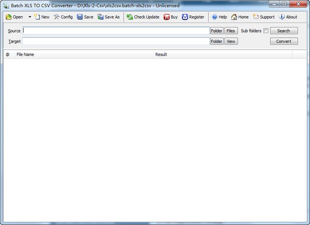Open the Support mail icon
The image size is (310, 225).
[x=256, y=17]
